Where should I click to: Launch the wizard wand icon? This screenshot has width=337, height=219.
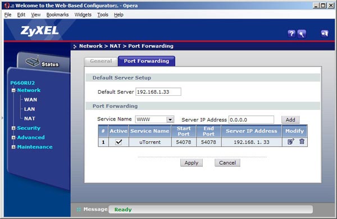click(302, 34)
